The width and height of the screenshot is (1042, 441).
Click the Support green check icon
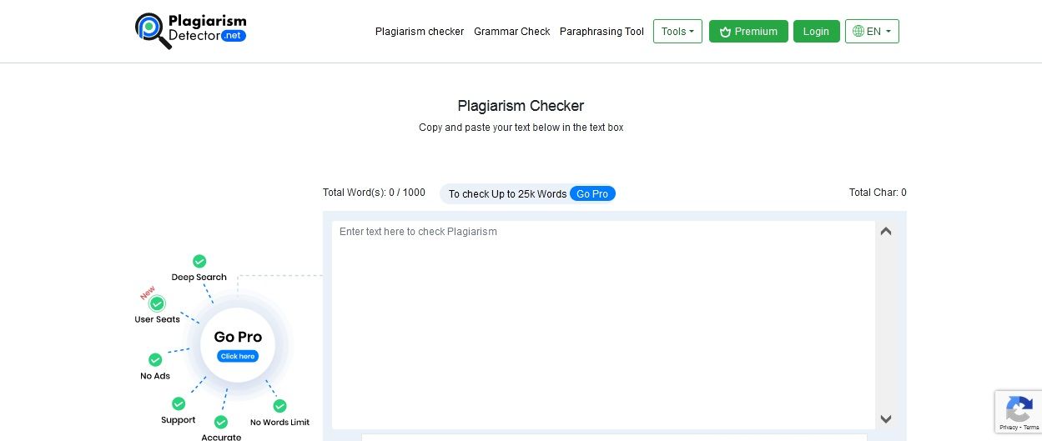[x=179, y=404]
